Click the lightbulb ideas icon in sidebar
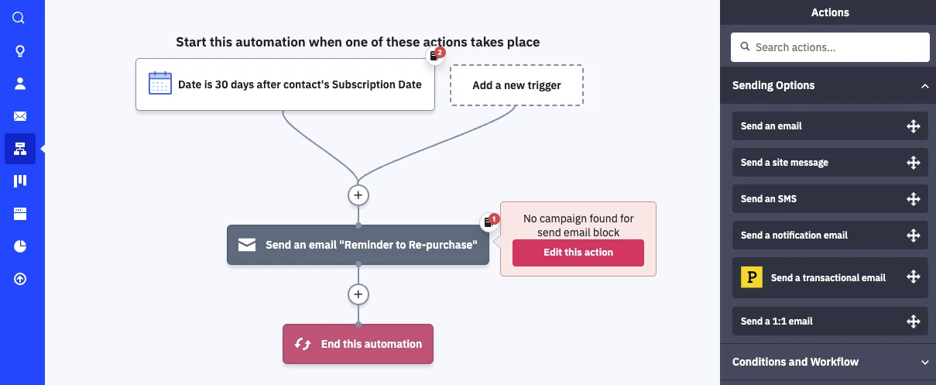Viewport: 936px width, 385px height. coord(19,51)
